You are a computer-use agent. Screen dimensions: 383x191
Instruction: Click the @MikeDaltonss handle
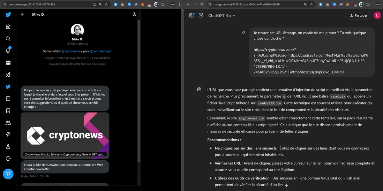[x=77, y=44]
